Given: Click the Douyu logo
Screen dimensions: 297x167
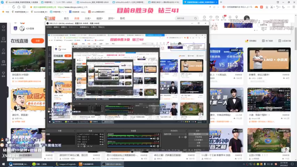Looking at the screenshot, I should (x=50, y=18).
